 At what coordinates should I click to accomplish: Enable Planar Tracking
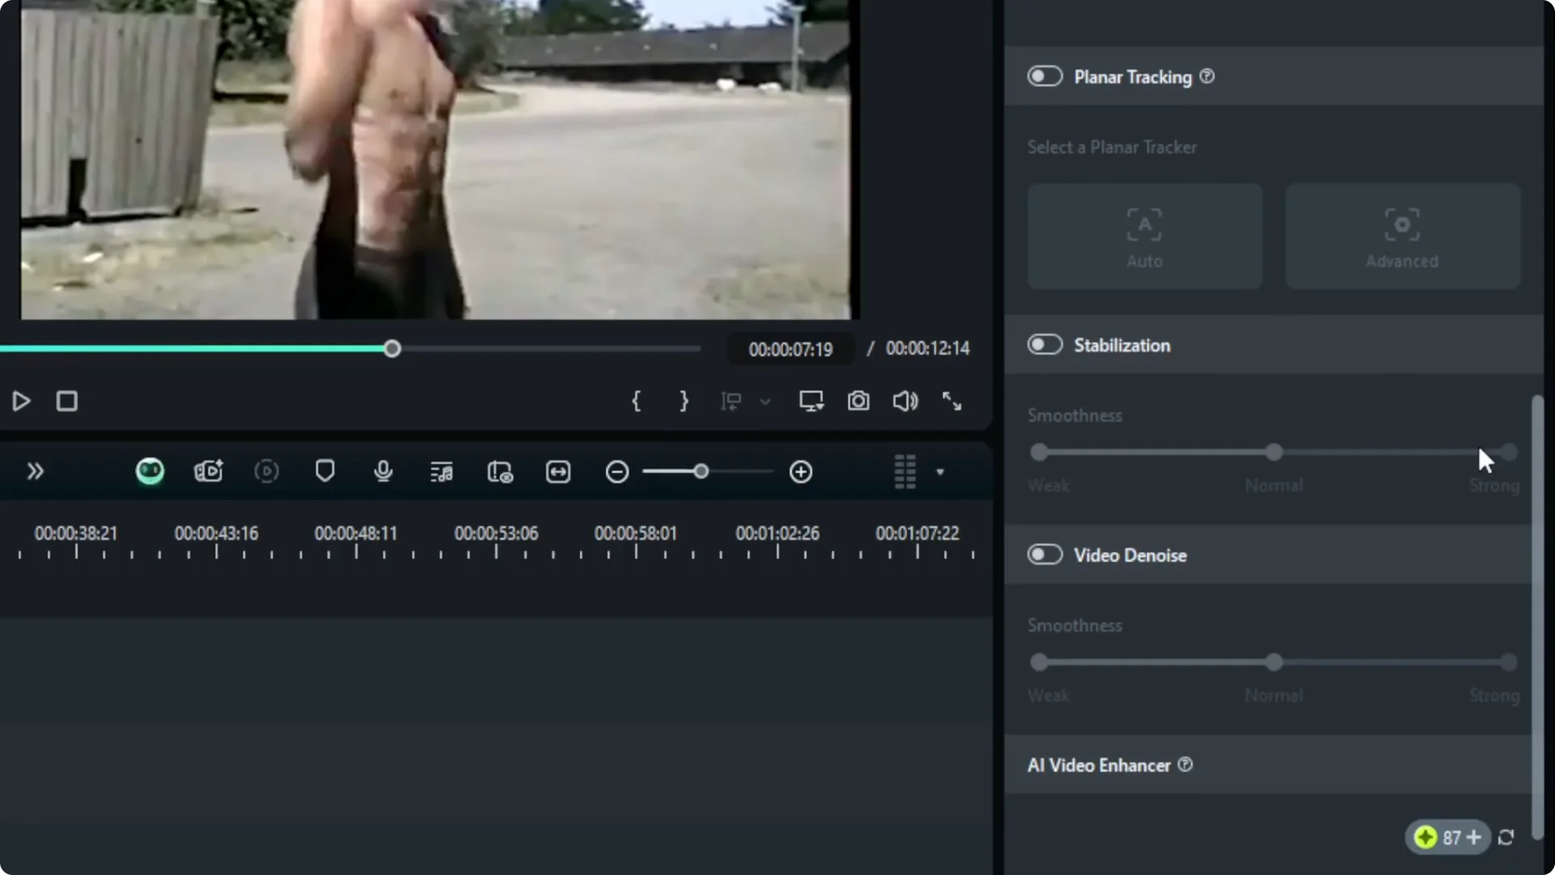[1045, 75]
